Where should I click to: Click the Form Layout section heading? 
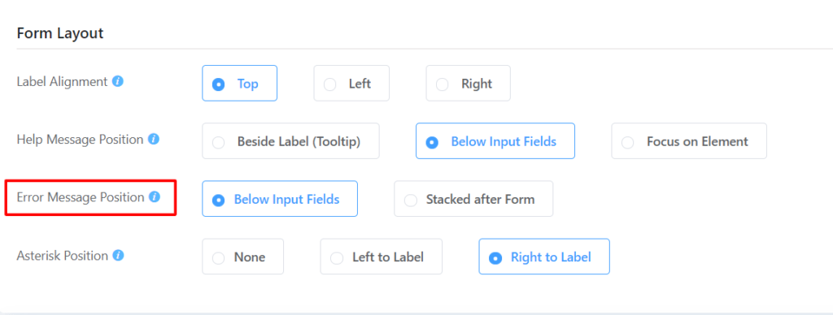pos(60,33)
